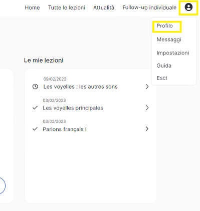Click the date 09/02/2023
This screenshot has height=211, width=200.
[55, 79]
